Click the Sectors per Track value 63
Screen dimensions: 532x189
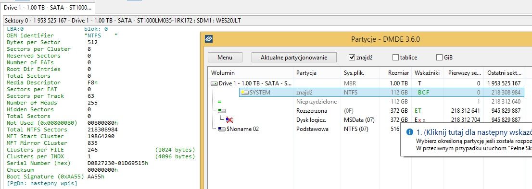point(90,96)
